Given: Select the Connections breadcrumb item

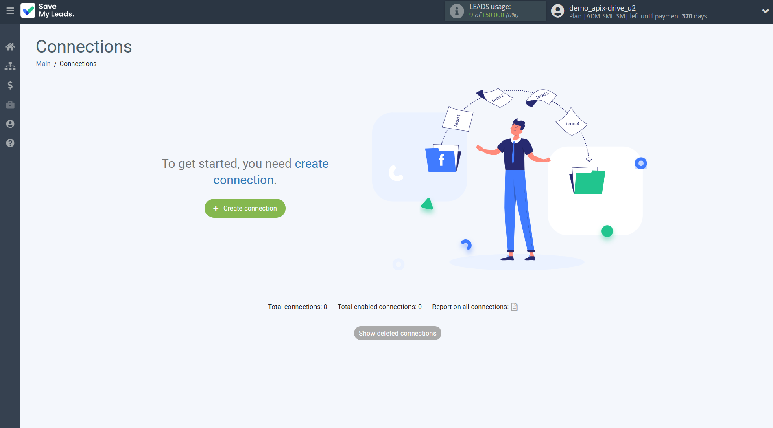Looking at the screenshot, I should coord(78,64).
